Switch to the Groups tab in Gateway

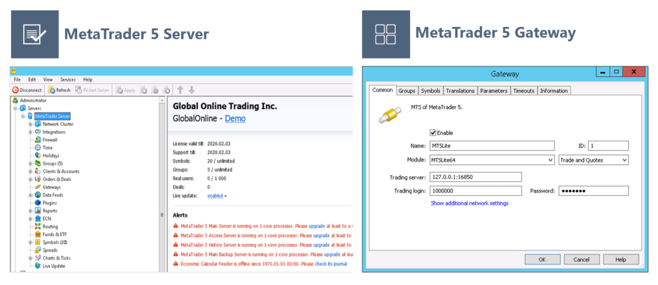click(407, 91)
